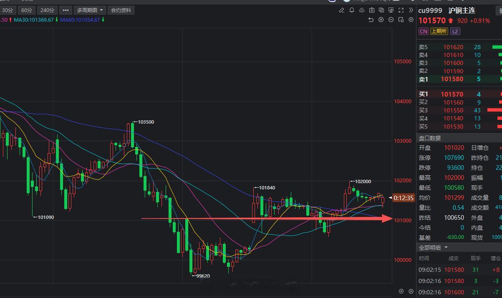Select 买4 bid row at 101540
This screenshot has height=298, width=502.
point(459,119)
